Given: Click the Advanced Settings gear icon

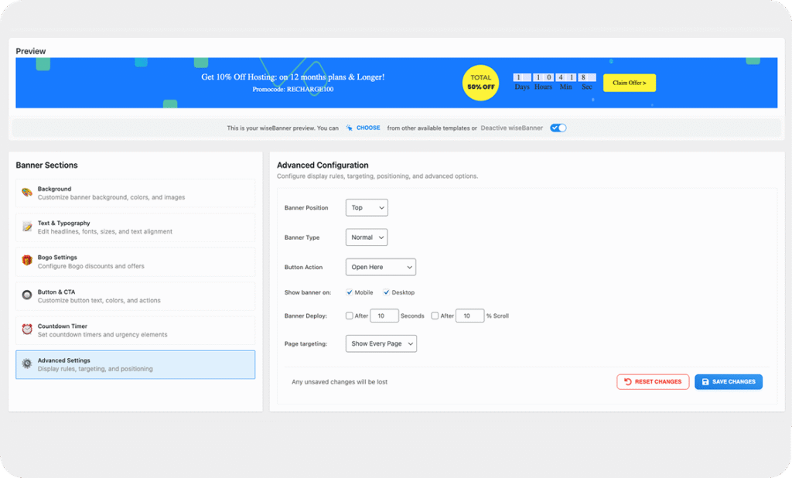Looking at the screenshot, I should pyautogui.click(x=27, y=364).
